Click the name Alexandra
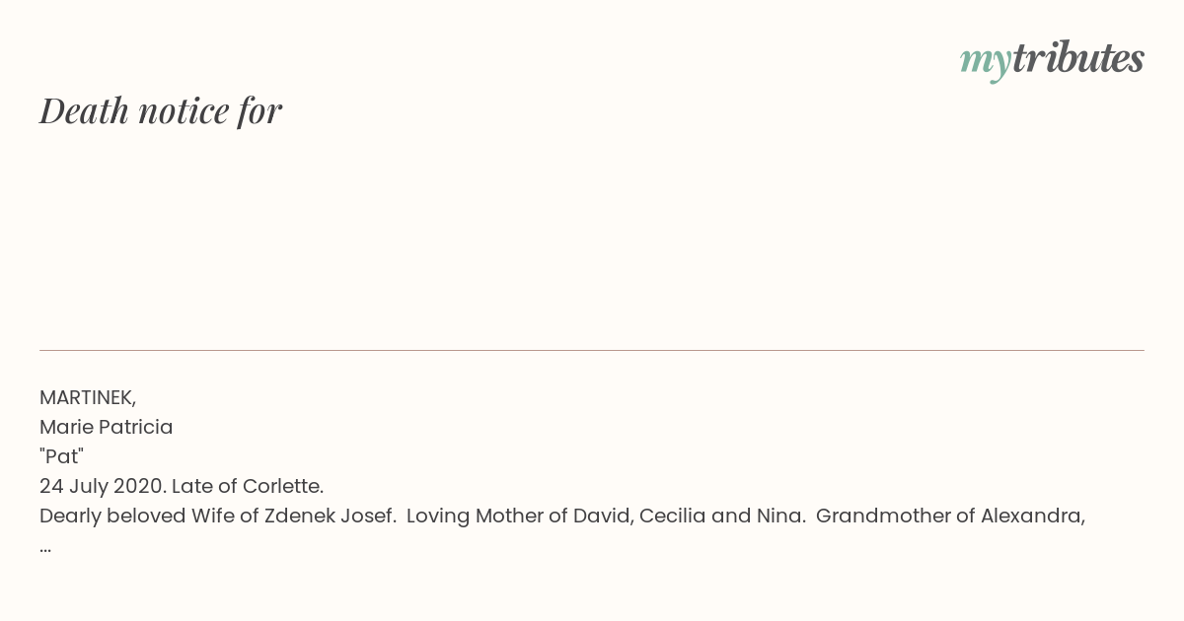 pyautogui.click(x=1032, y=516)
